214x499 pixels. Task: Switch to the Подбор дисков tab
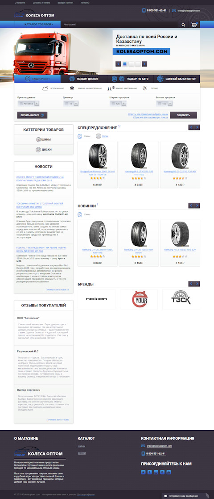pos(84,79)
